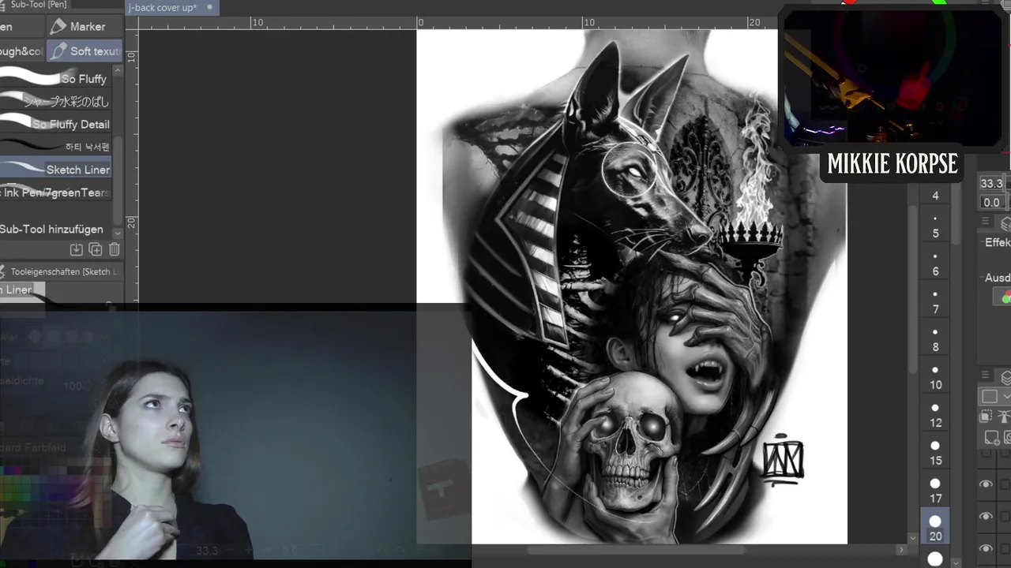Switch to the Soft texture sub-tool tab

pyautogui.click(x=85, y=51)
